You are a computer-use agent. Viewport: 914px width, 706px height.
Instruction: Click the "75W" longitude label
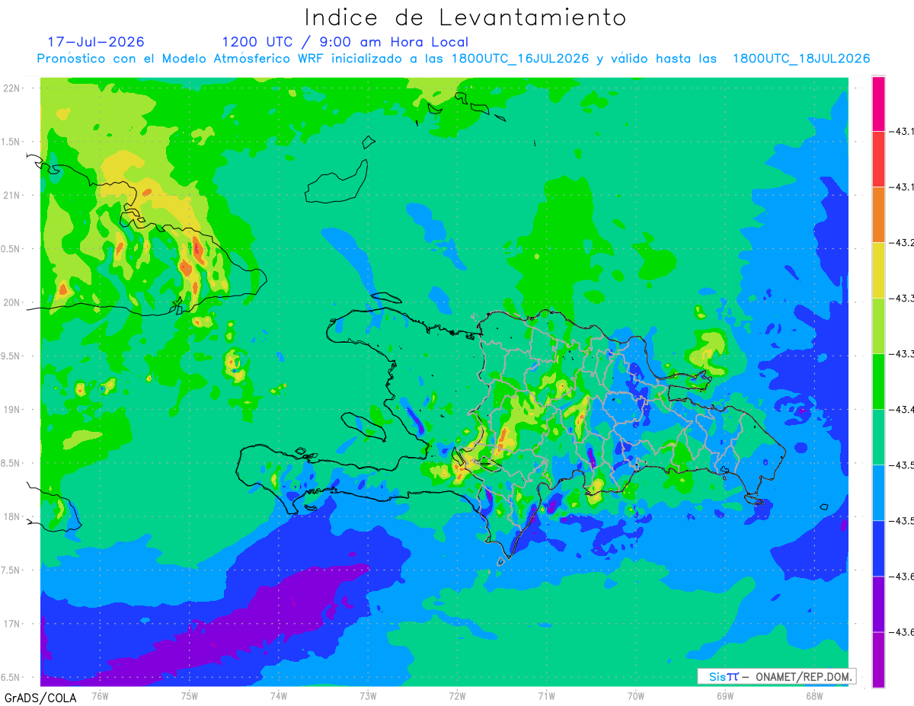pos(190,695)
